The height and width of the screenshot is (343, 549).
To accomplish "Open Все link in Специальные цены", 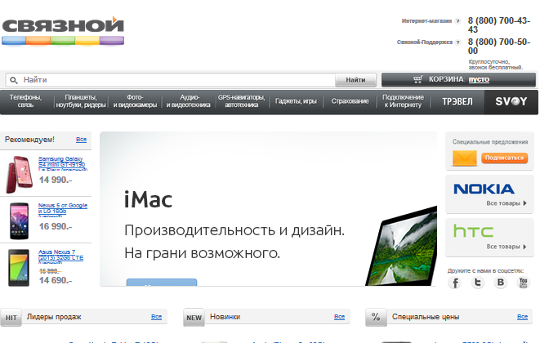I will pos(522,317).
